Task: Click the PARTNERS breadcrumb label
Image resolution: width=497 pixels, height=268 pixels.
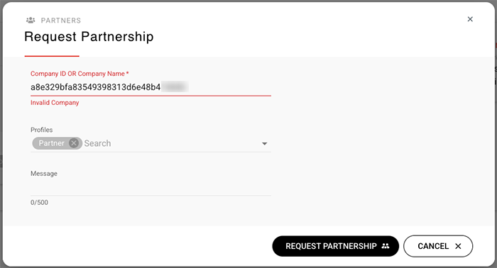Action: tap(61, 21)
